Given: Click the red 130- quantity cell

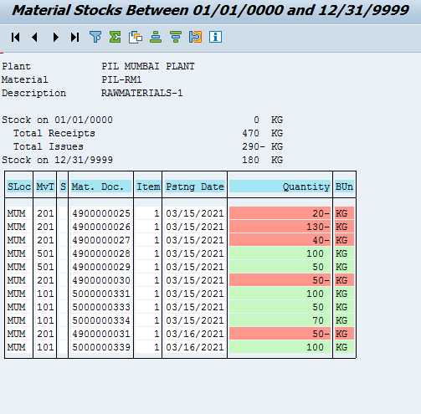Looking at the screenshot, I should click(x=280, y=227).
